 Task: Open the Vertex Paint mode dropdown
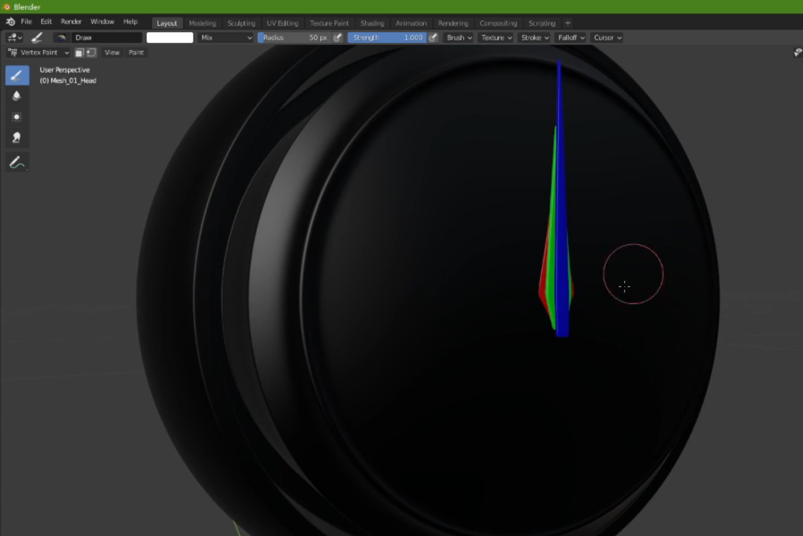coord(38,52)
